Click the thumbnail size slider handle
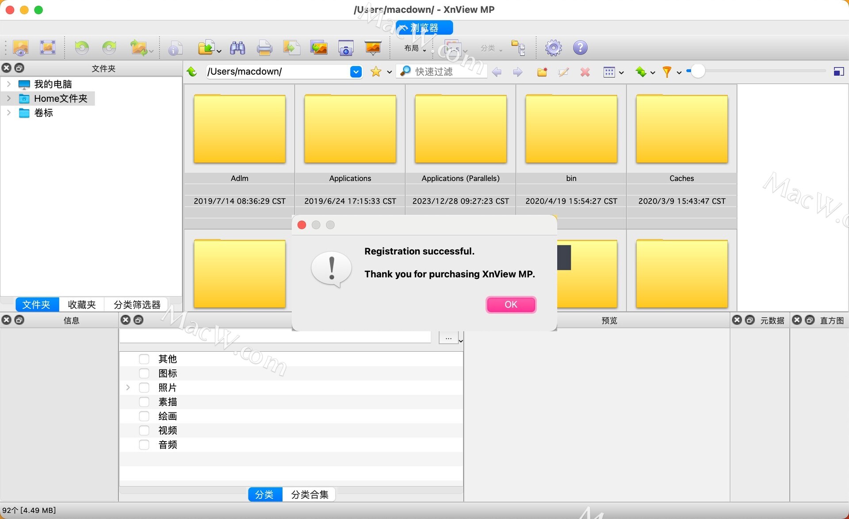 [697, 71]
